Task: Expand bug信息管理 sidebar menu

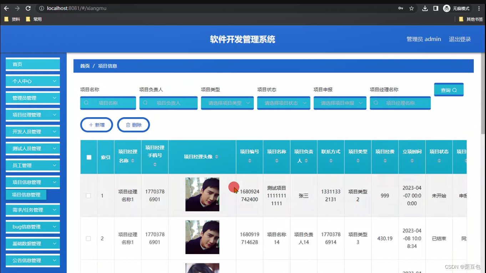Action: pyautogui.click(x=33, y=227)
